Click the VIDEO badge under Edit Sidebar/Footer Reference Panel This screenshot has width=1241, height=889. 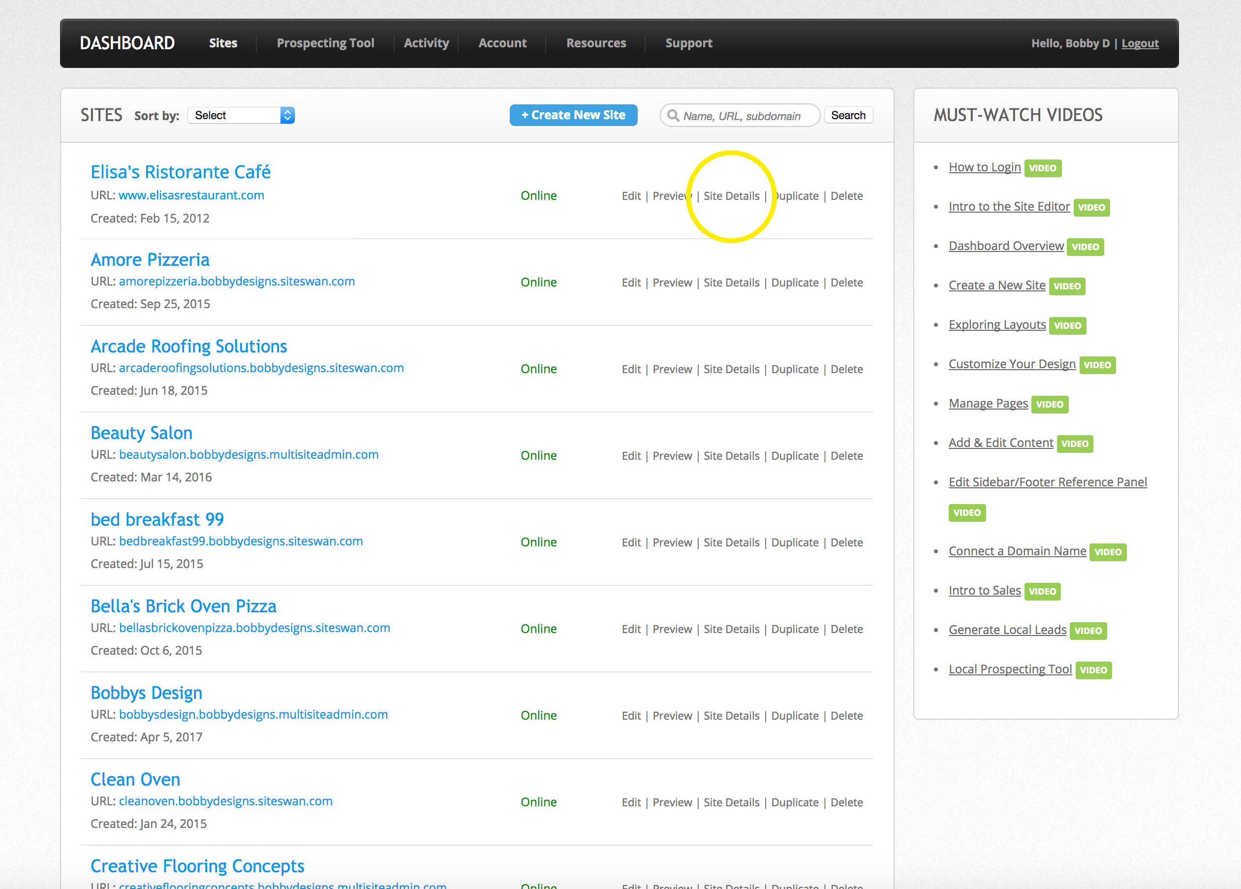click(x=967, y=513)
